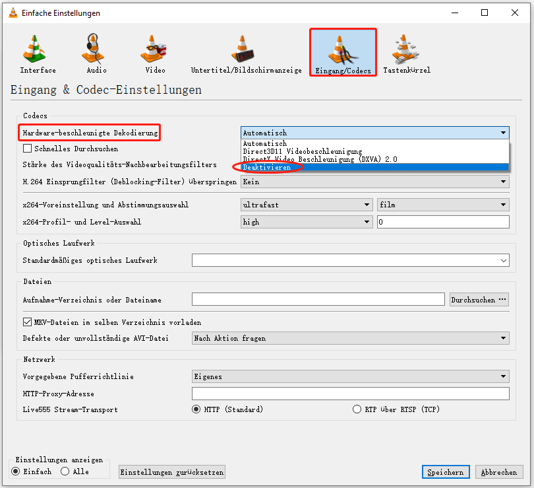534x488 pixels.
Task: Choose Direct3D11 Videobeschleunigung option
Action: pos(375,151)
